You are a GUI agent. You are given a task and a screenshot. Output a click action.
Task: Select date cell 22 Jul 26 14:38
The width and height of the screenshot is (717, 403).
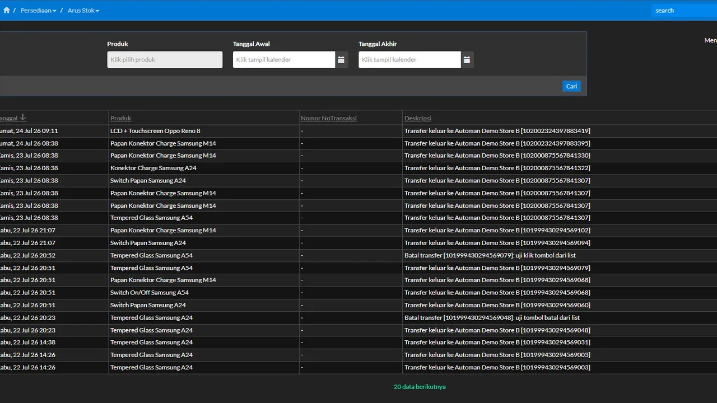coord(27,342)
